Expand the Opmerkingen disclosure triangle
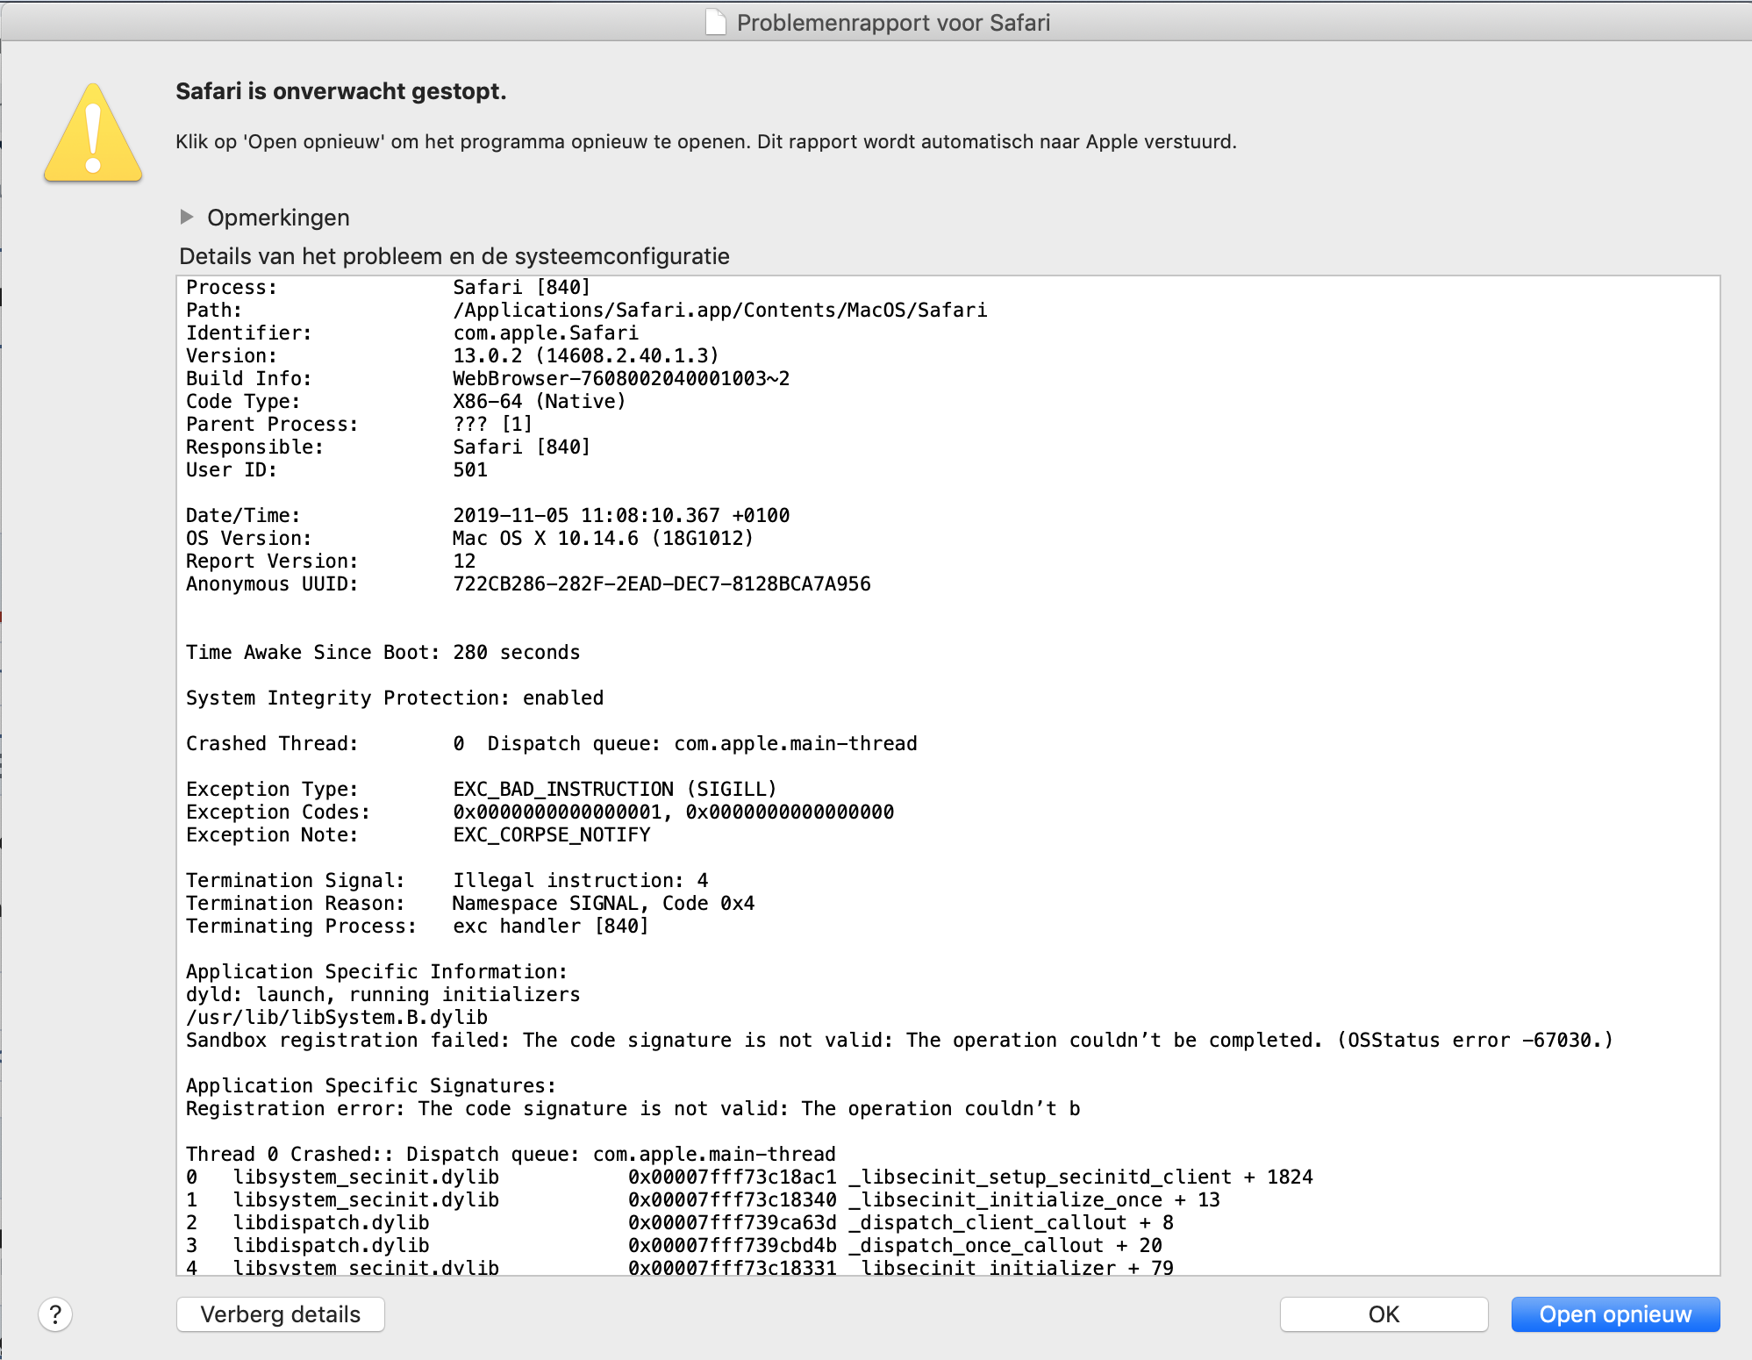This screenshot has width=1752, height=1360. tap(186, 217)
